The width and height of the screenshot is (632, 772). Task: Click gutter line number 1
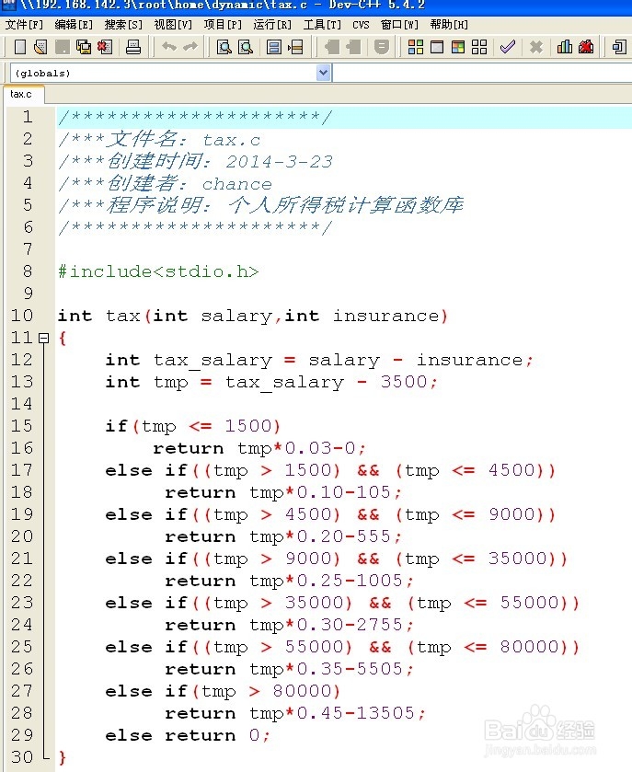28,117
